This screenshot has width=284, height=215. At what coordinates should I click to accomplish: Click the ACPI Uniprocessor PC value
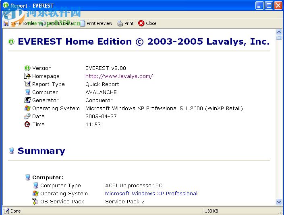point(134,185)
